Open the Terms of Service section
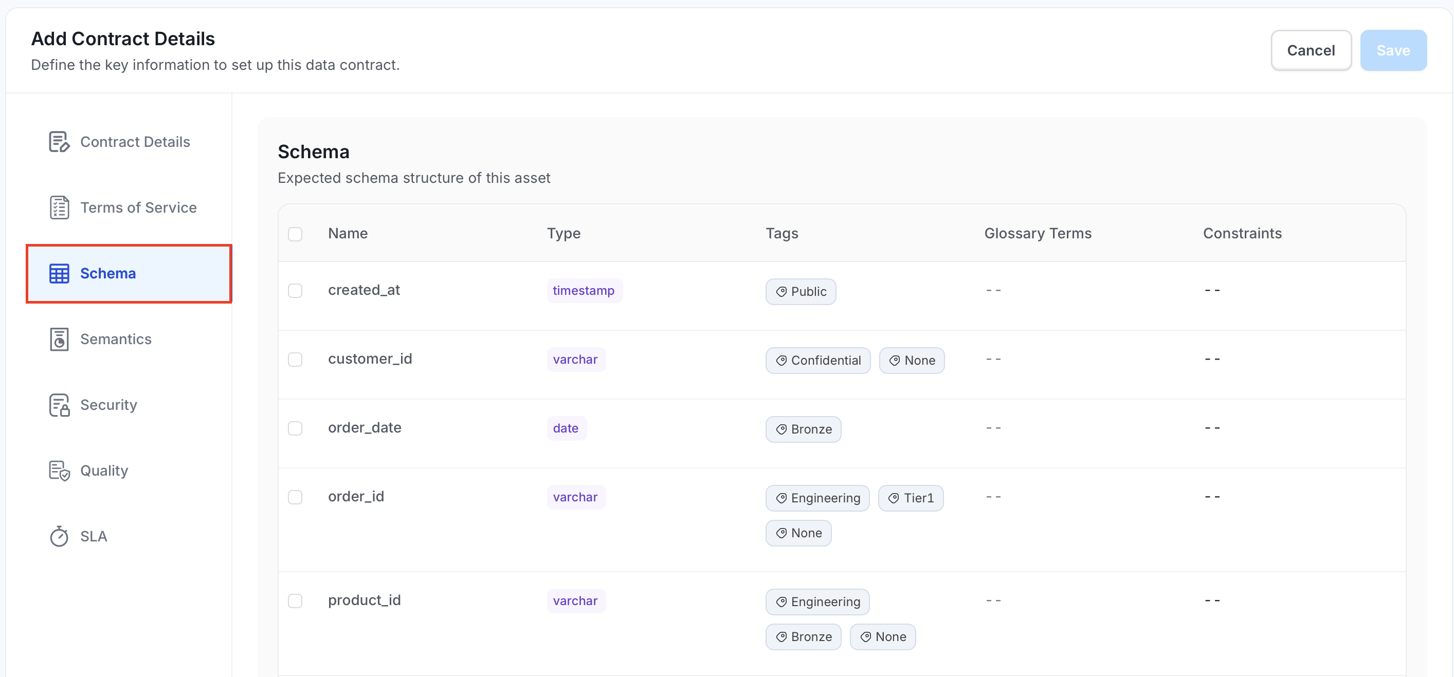This screenshot has height=677, width=1454. pyautogui.click(x=129, y=208)
